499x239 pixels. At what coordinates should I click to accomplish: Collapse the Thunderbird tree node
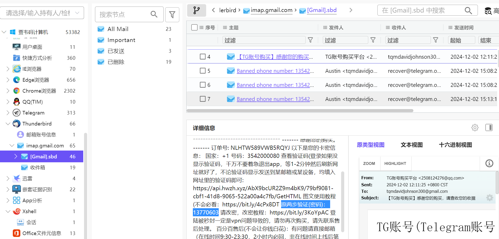(8, 124)
